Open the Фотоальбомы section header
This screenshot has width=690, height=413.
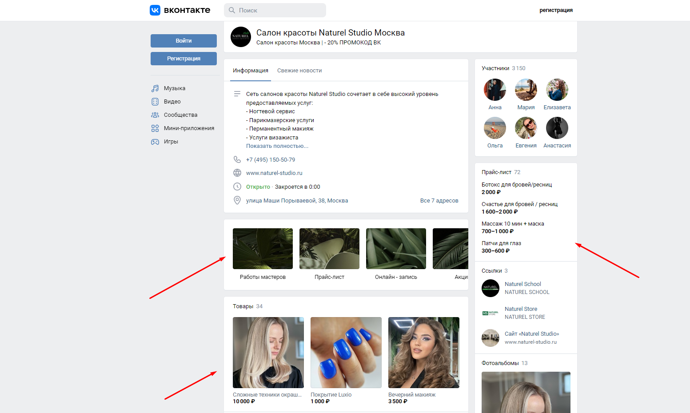(x=504, y=363)
